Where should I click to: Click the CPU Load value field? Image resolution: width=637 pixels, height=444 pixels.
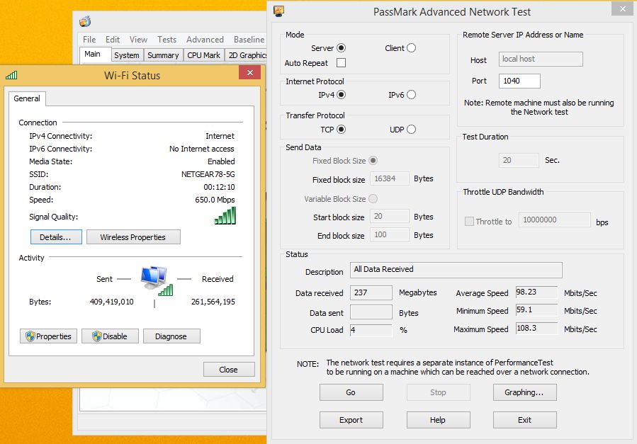point(371,330)
